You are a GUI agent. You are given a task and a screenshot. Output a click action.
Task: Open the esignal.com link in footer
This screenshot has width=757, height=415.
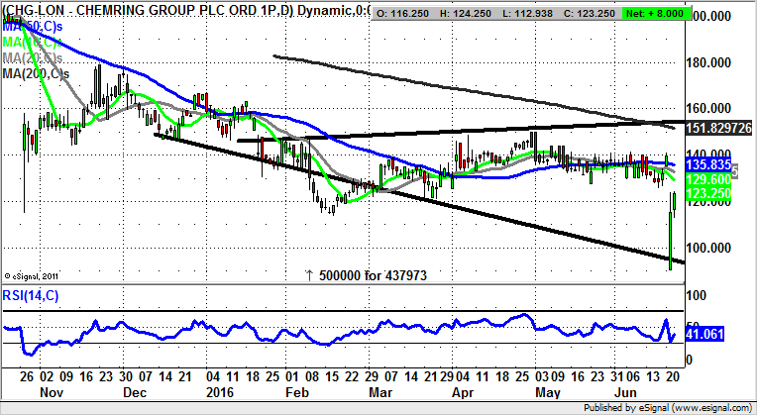pos(710,407)
